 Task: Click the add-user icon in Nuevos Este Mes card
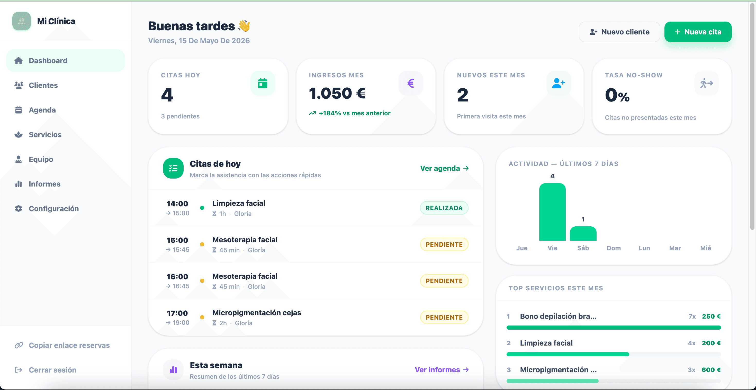pos(559,83)
